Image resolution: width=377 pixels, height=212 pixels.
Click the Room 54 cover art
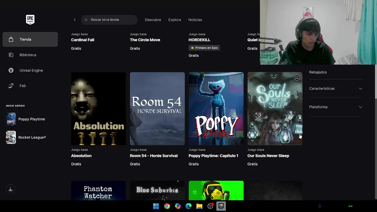tap(157, 109)
